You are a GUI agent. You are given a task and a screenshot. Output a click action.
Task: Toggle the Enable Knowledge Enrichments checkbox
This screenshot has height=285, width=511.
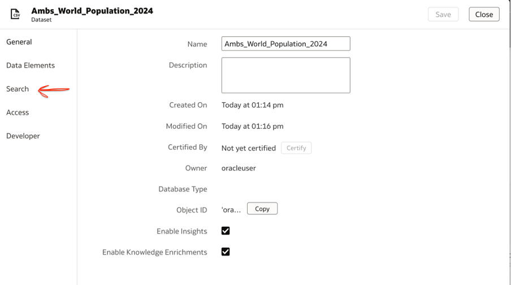coord(226,252)
